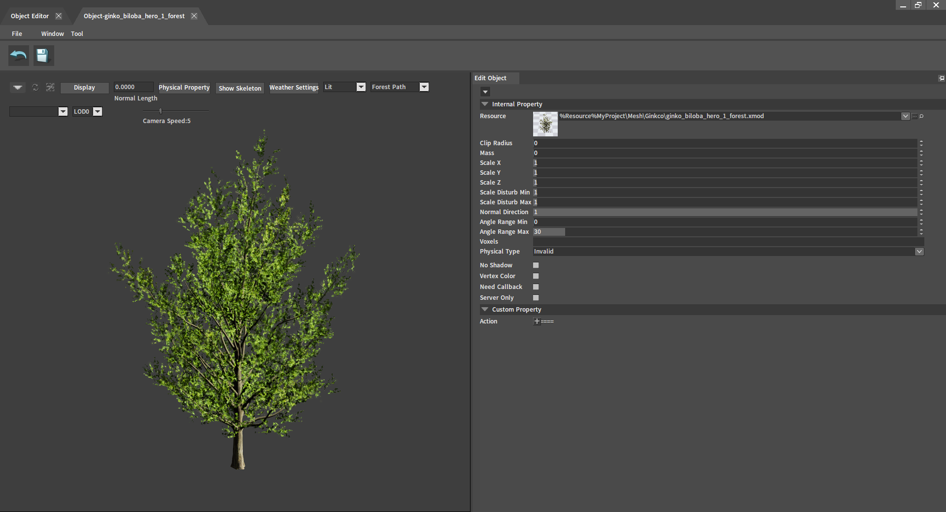Collapse the Internal Property section

click(x=485, y=104)
